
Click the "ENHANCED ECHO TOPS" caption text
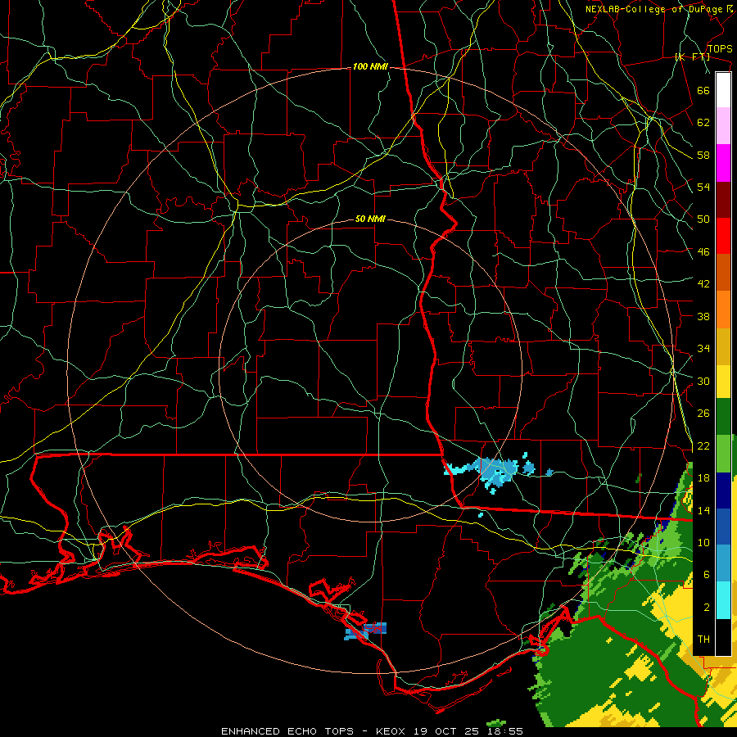click(287, 731)
